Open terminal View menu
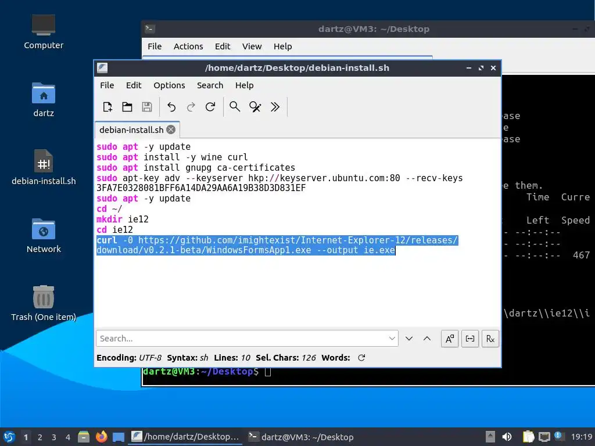595x446 pixels. 252,46
